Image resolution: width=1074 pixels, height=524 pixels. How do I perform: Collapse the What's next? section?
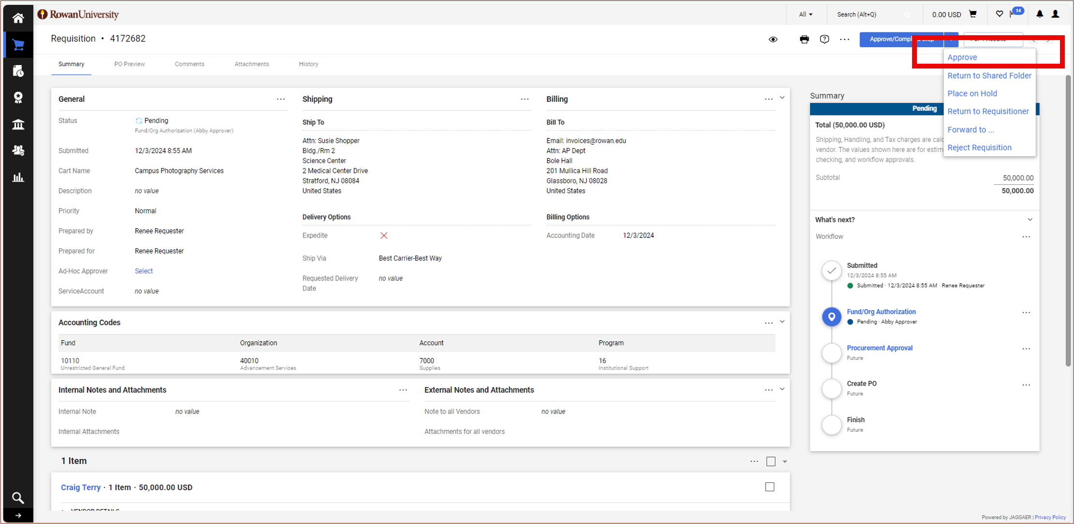[1030, 220]
